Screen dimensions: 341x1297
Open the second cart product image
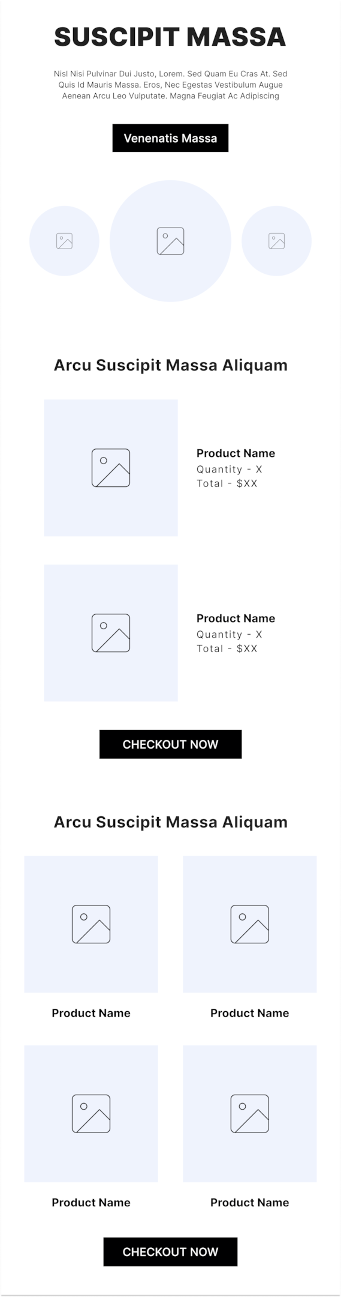coord(111,633)
